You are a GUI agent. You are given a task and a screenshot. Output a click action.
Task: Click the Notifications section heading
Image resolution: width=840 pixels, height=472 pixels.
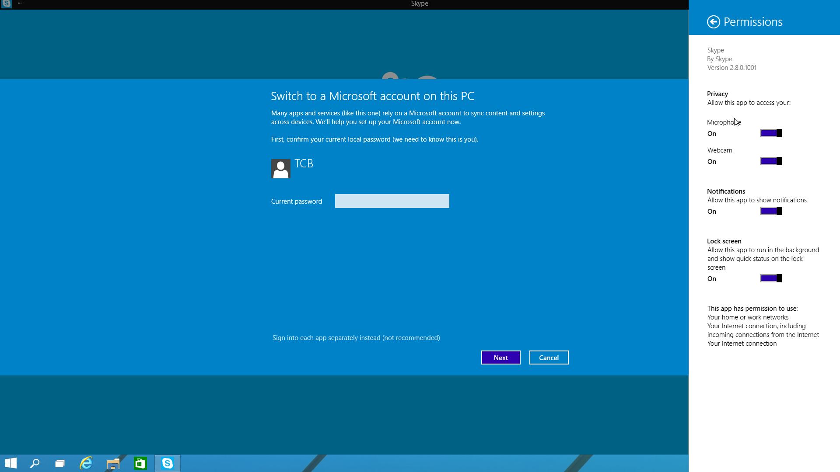click(726, 191)
